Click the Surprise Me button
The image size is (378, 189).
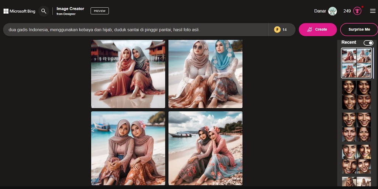point(359,29)
